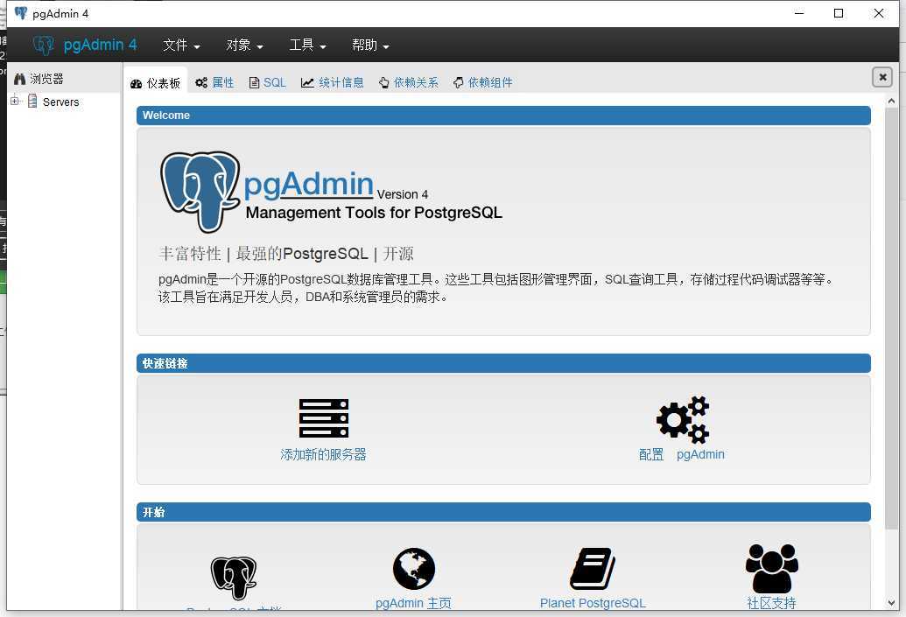The image size is (906, 617).
Task: Click the 浏览器 panel title
Action: click(46, 79)
